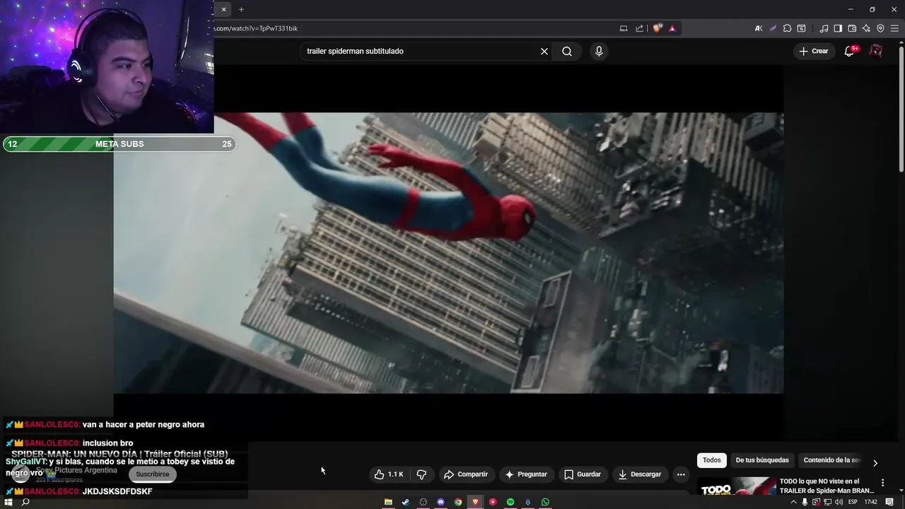This screenshot has height=509, width=905.
Task: Start voice search with the microphone icon
Action: coord(599,51)
